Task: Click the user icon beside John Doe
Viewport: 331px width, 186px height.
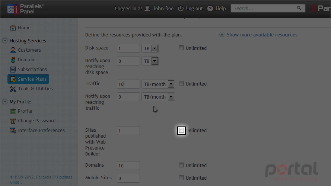Action: click(x=147, y=9)
